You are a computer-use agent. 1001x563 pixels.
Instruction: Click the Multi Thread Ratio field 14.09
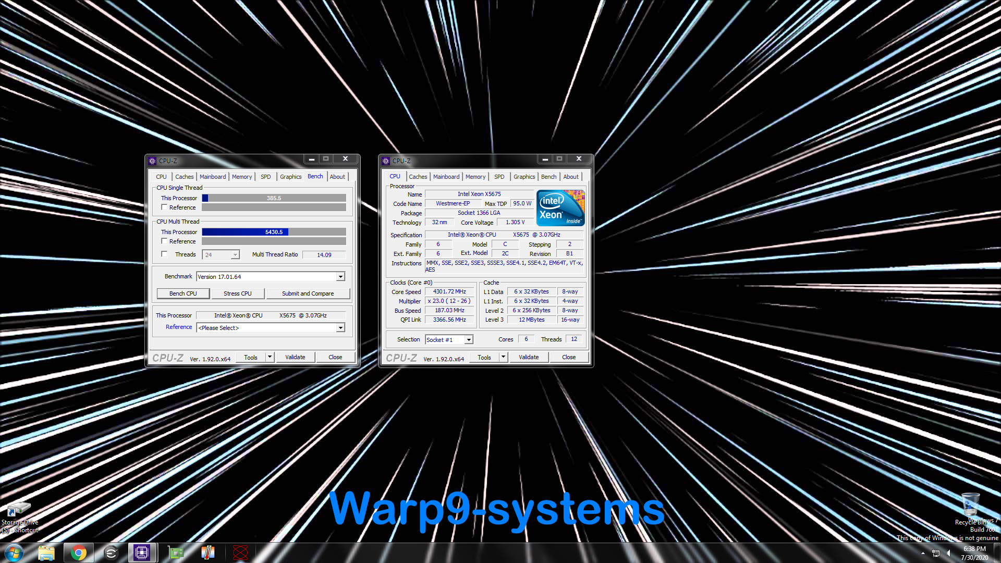point(324,255)
